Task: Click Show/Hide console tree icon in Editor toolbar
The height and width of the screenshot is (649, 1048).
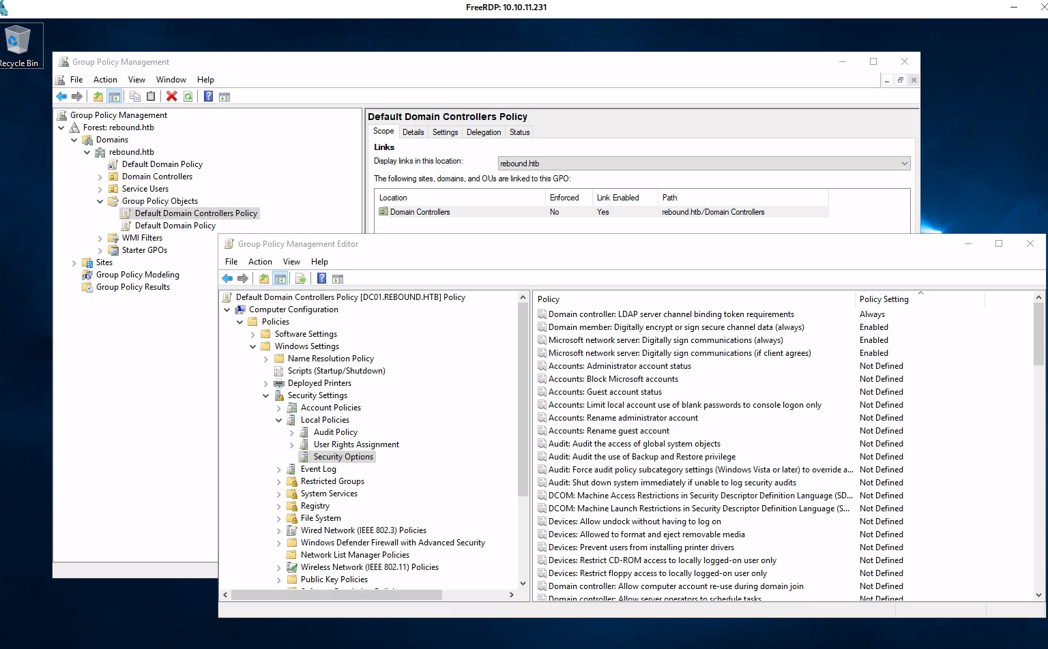Action: tap(280, 278)
